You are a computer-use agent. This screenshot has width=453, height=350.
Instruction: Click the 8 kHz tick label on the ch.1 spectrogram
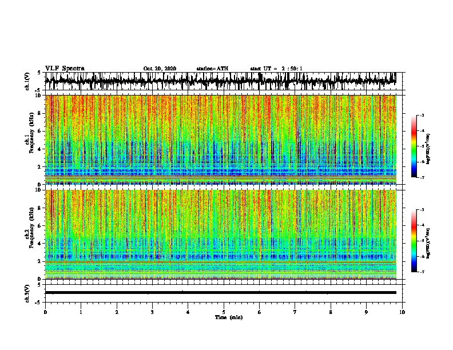tap(40, 113)
